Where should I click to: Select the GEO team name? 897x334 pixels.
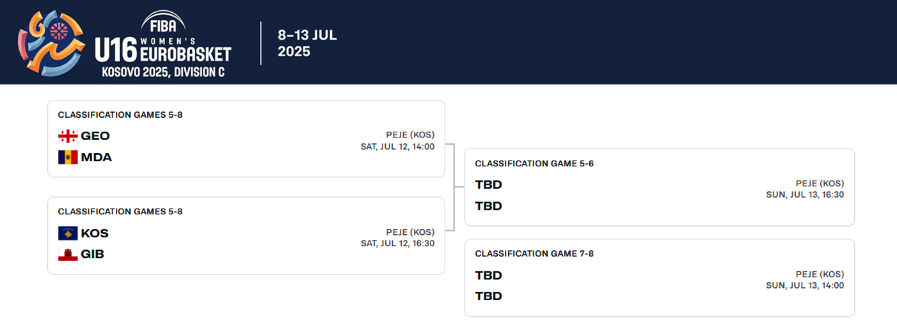tap(95, 136)
